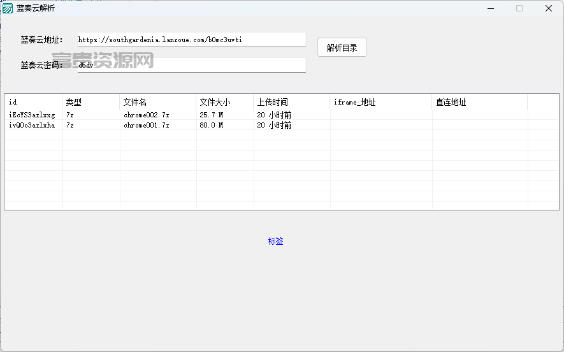Focus the 蓝奏云密码 password input field
This screenshot has width=564, height=352.
[192, 65]
